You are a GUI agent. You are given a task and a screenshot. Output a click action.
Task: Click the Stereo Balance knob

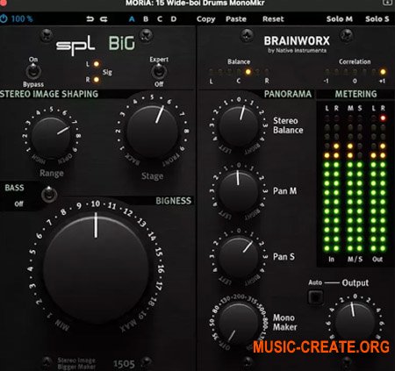click(239, 125)
